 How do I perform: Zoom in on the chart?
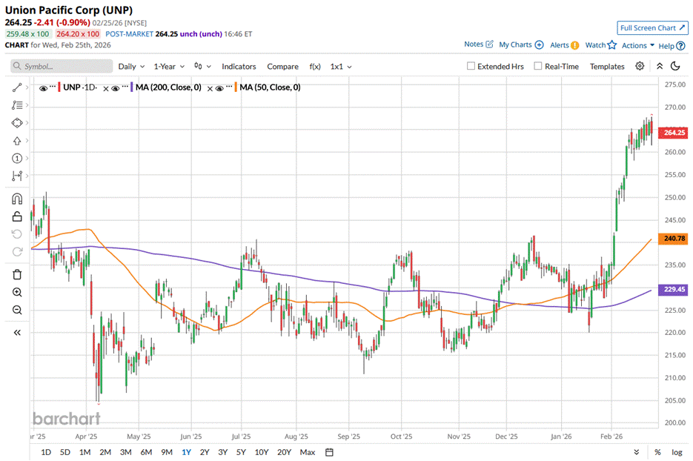pyautogui.click(x=17, y=292)
